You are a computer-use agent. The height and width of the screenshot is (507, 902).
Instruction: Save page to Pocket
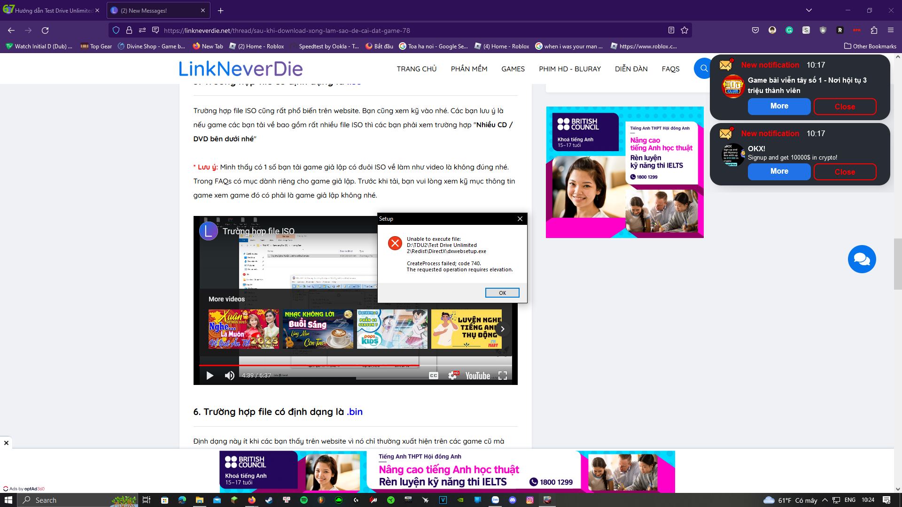click(755, 30)
